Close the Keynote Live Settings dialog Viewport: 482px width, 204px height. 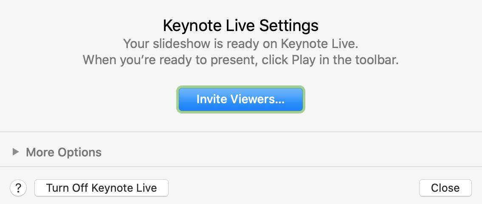[x=445, y=188]
